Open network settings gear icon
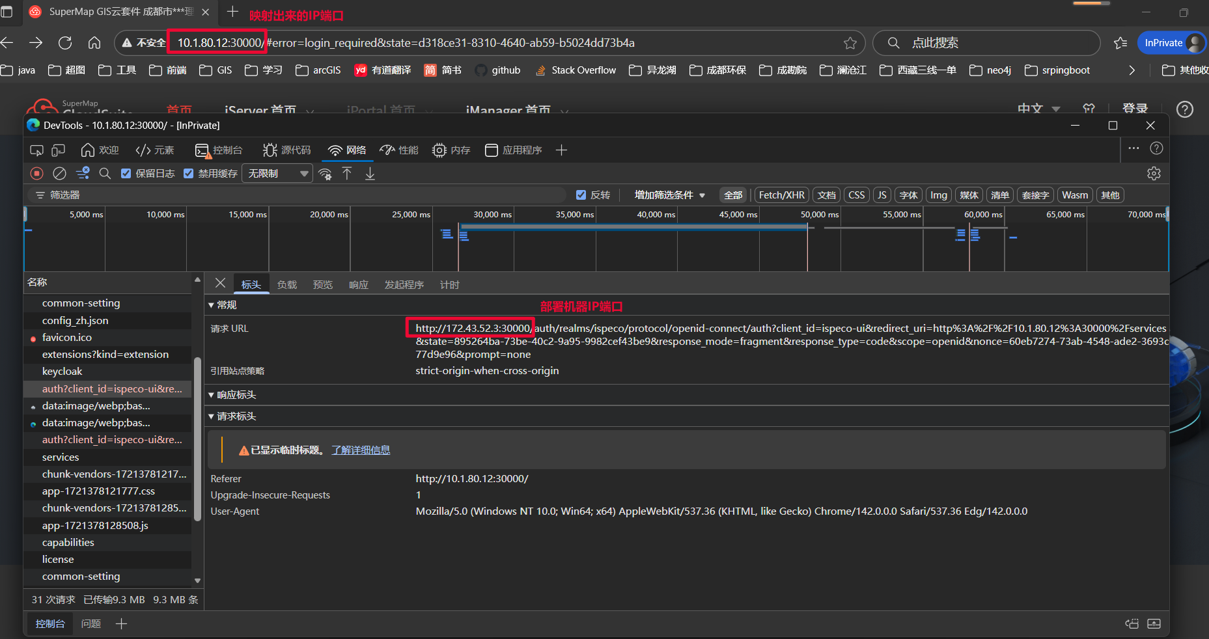 tap(1154, 173)
